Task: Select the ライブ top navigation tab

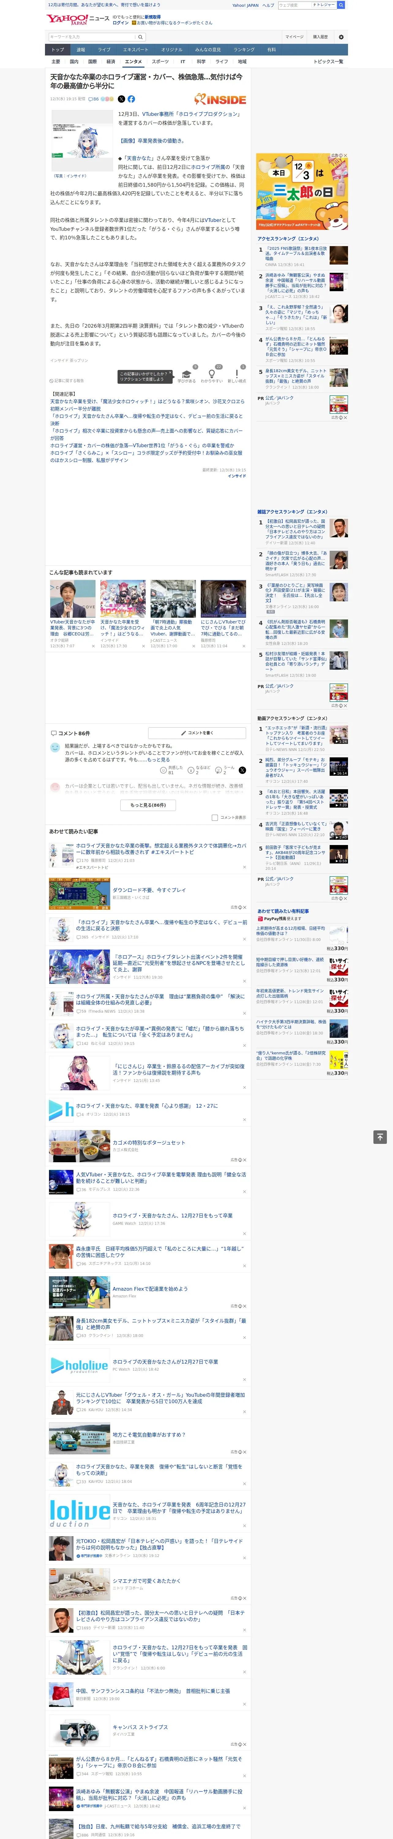Action: pos(104,50)
